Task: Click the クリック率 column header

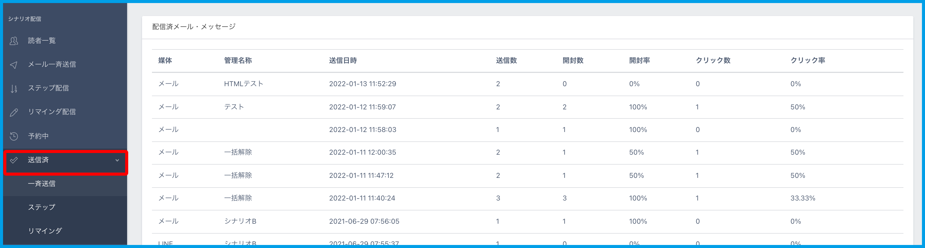Action: pyautogui.click(x=808, y=61)
